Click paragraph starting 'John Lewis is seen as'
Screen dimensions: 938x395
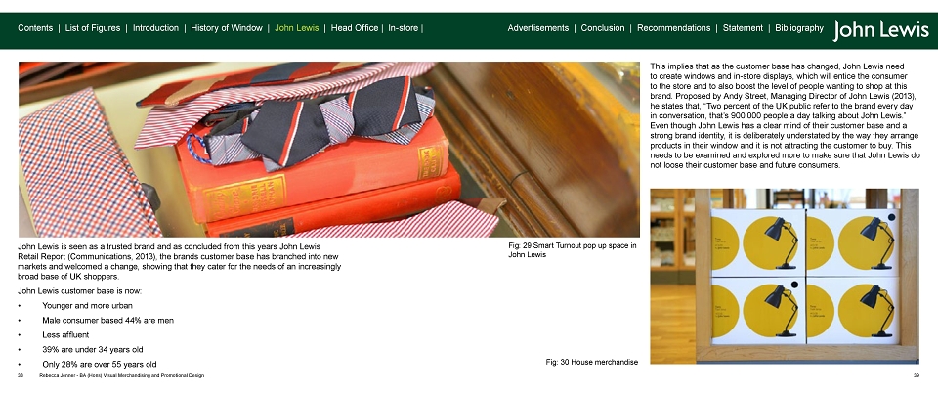[180, 261]
